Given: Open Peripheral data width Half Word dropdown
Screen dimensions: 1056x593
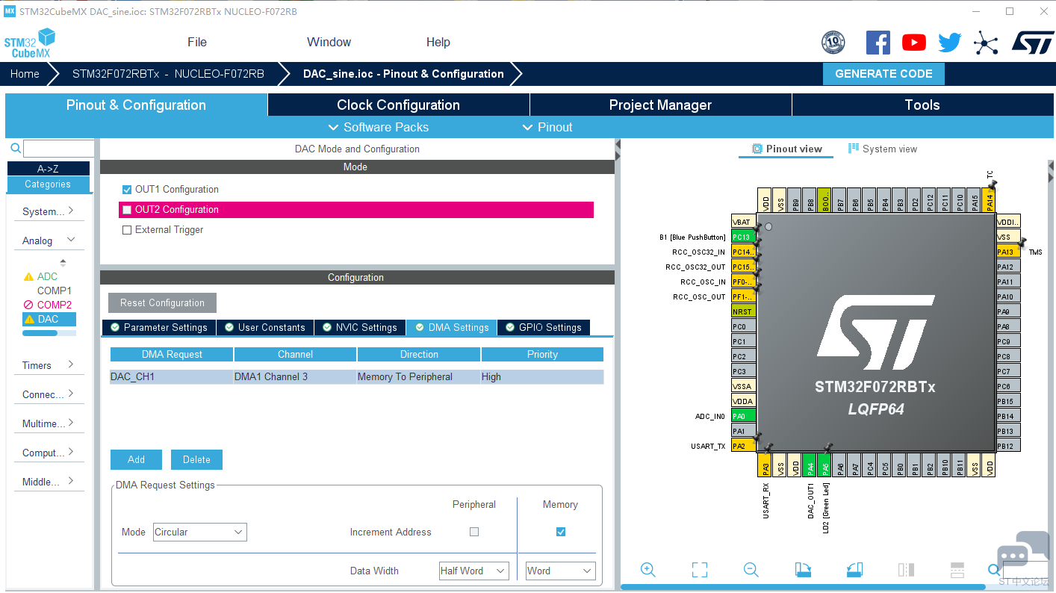Looking at the screenshot, I should (474, 571).
